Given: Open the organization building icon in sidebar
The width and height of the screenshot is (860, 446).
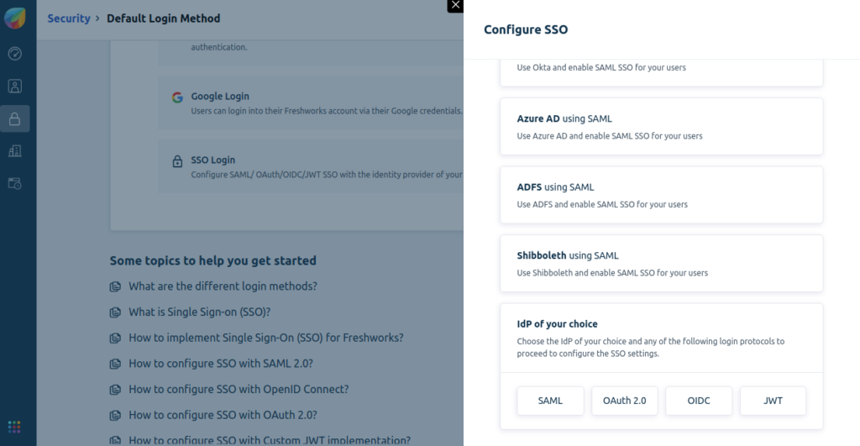Looking at the screenshot, I should (x=15, y=151).
